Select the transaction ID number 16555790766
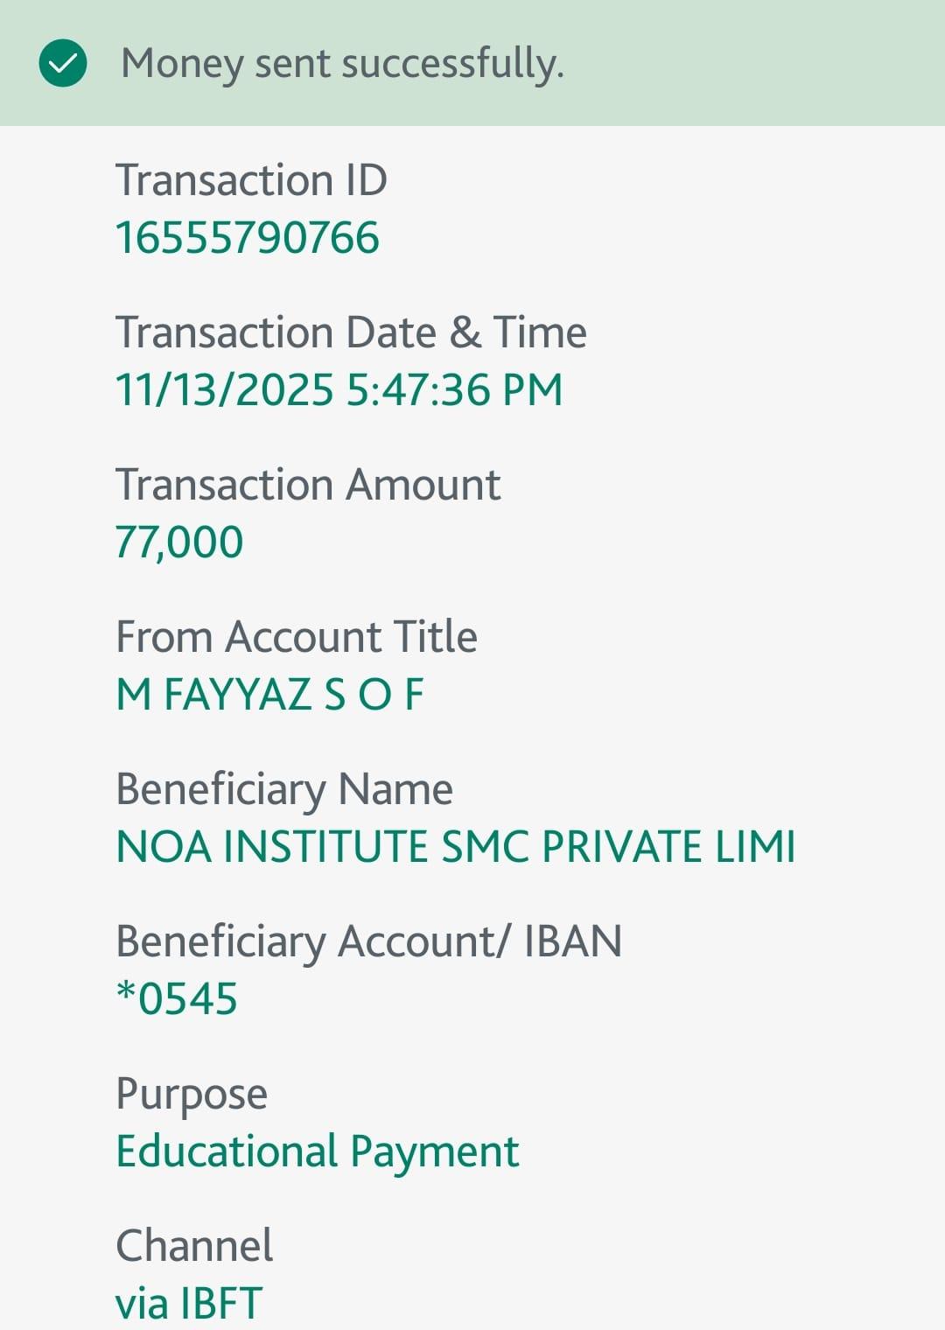945x1330 pixels. (x=248, y=238)
